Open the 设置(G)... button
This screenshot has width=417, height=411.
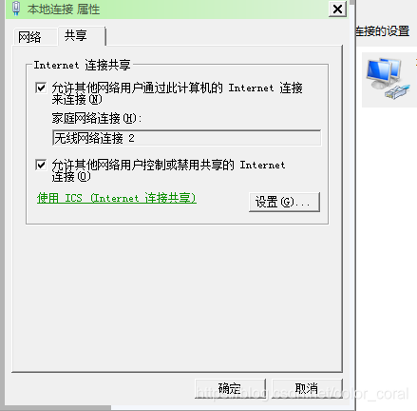[284, 202]
